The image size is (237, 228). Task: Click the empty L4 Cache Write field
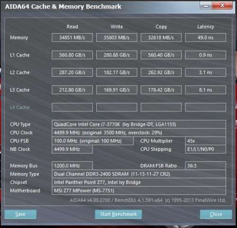pos(117,107)
